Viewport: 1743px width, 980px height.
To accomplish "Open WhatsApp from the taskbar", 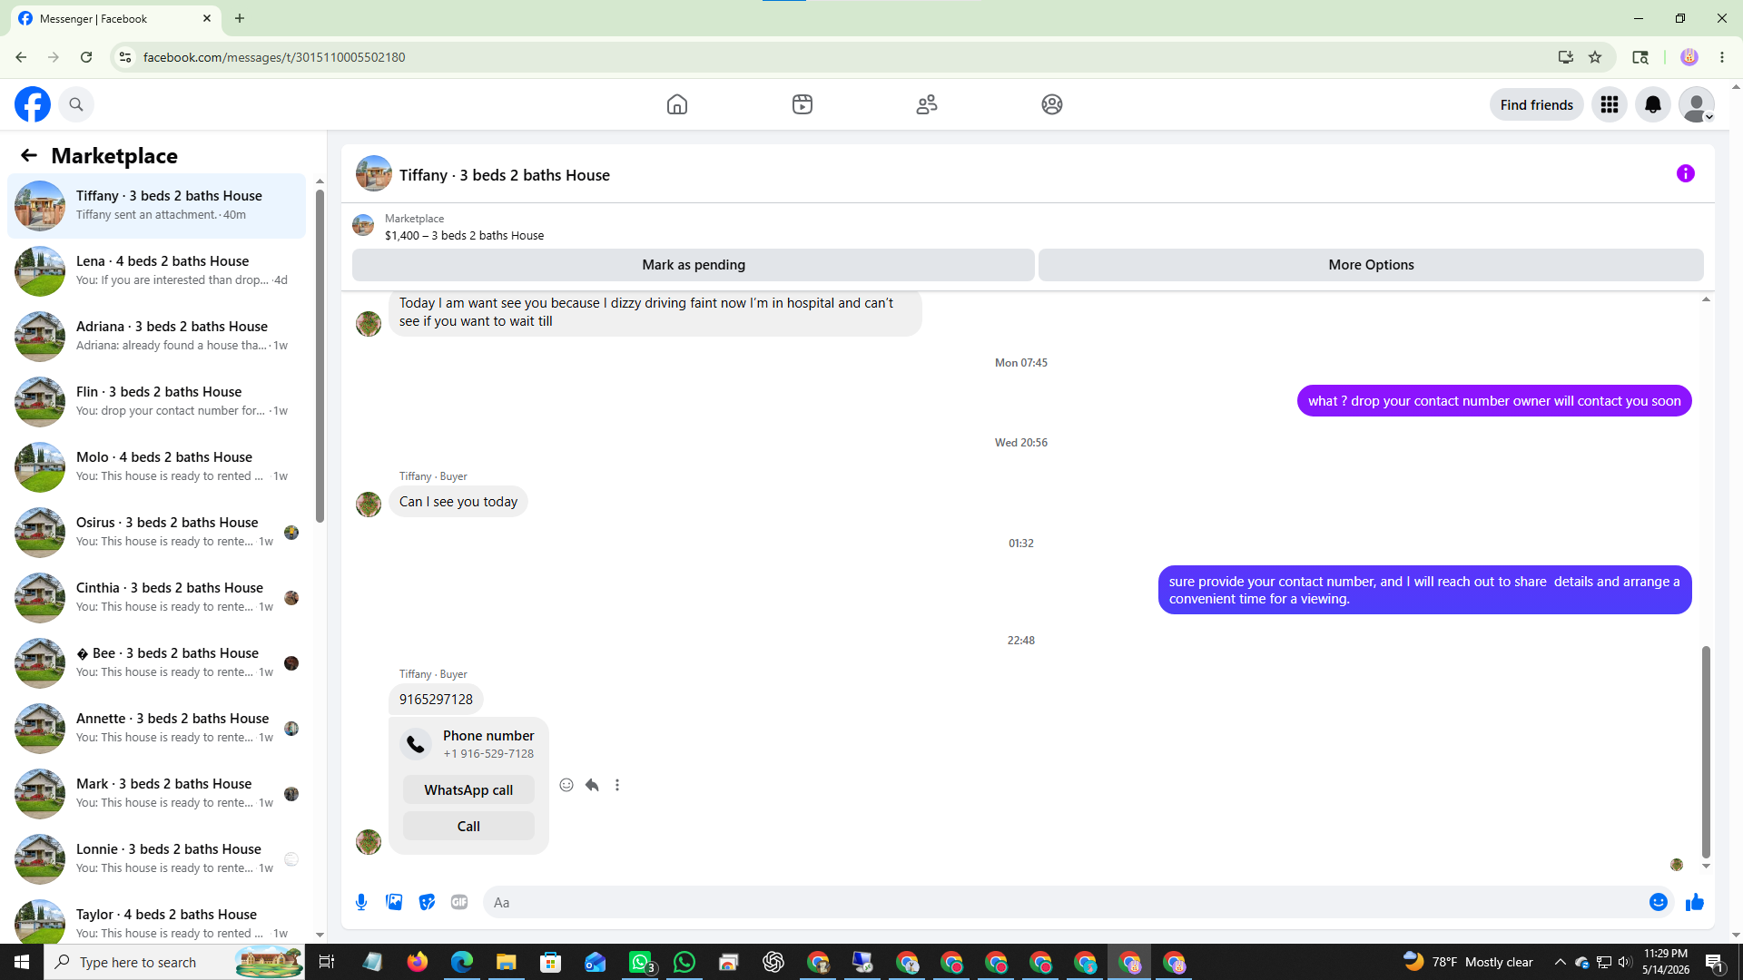I will click(684, 962).
